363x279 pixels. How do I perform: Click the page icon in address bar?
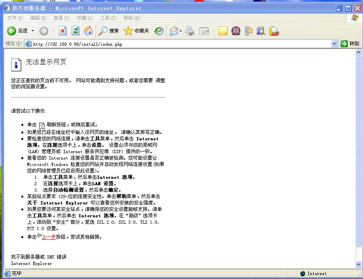click(28, 44)
